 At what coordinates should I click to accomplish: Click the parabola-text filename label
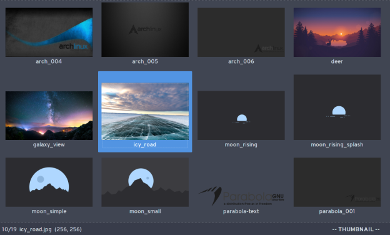pos(241,211)
